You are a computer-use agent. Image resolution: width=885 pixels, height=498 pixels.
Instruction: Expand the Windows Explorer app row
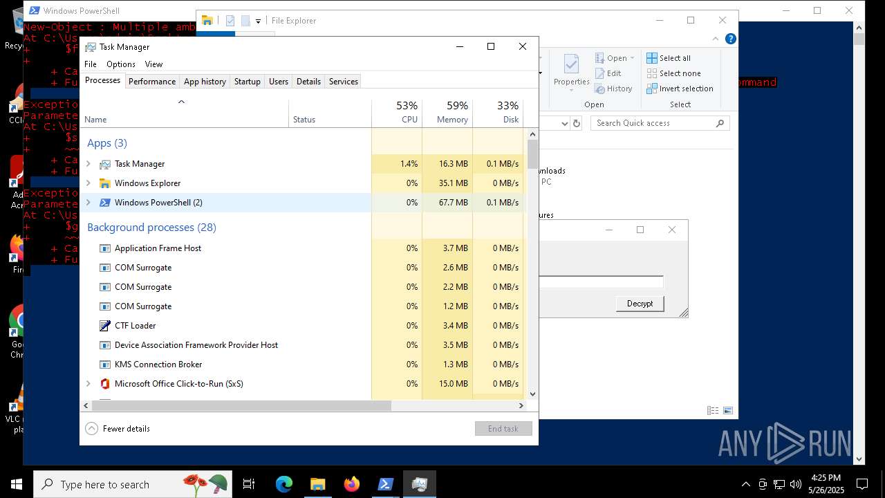coord(88,183)
